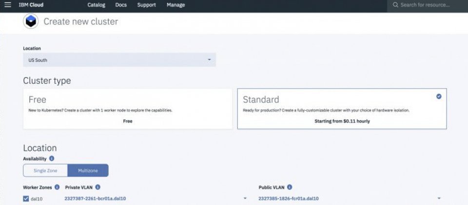468x205 pixels.
Task: Show the Public VLAN info icon
Action: pyautogui.click(x=290, y=187)
